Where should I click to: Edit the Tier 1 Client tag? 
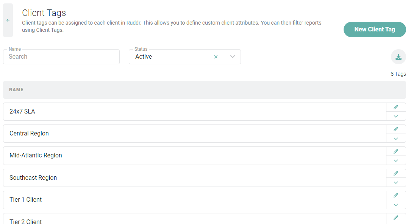396,195
